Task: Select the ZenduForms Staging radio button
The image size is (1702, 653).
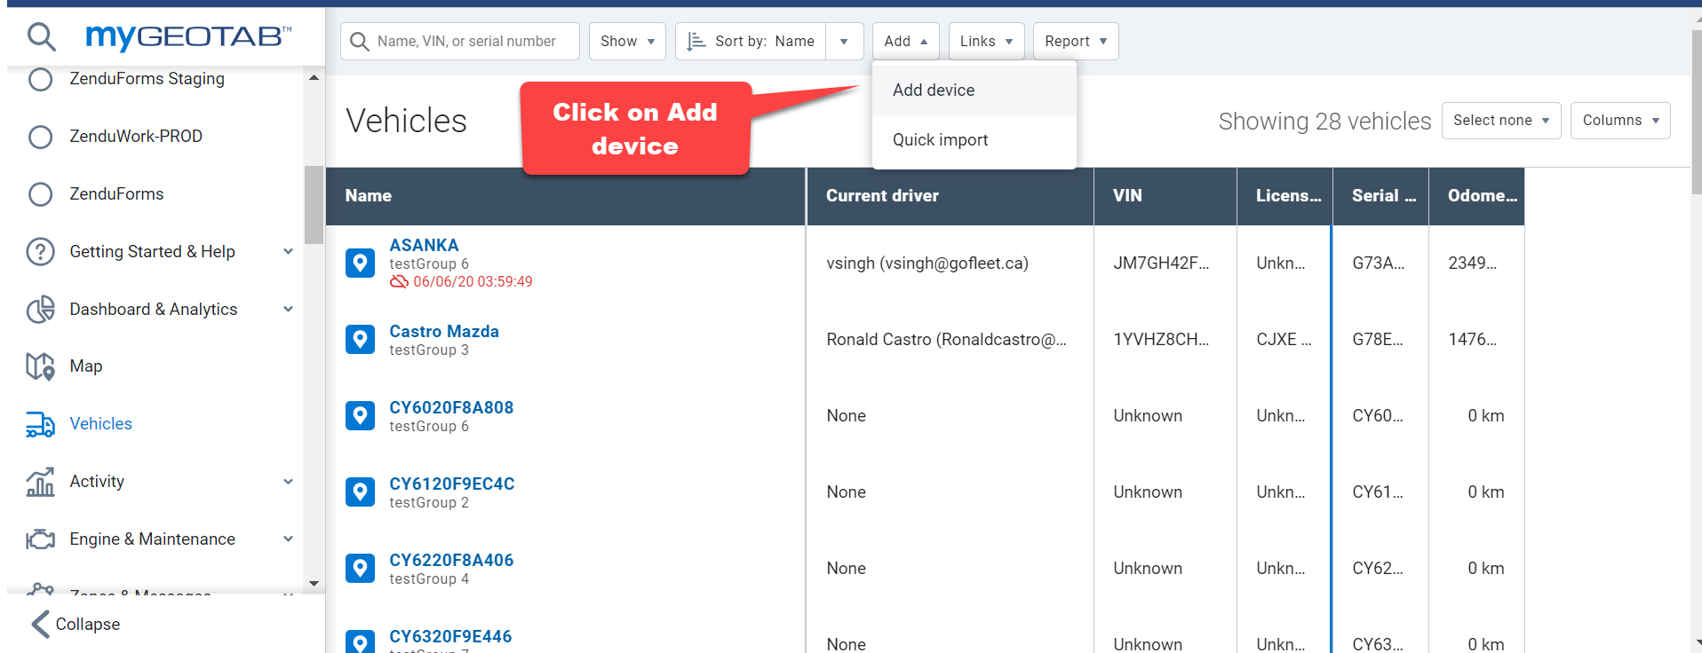Action: (40, 79)
